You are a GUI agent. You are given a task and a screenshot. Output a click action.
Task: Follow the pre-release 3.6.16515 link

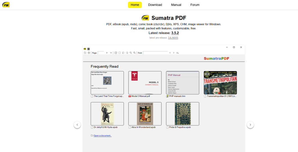173,38
